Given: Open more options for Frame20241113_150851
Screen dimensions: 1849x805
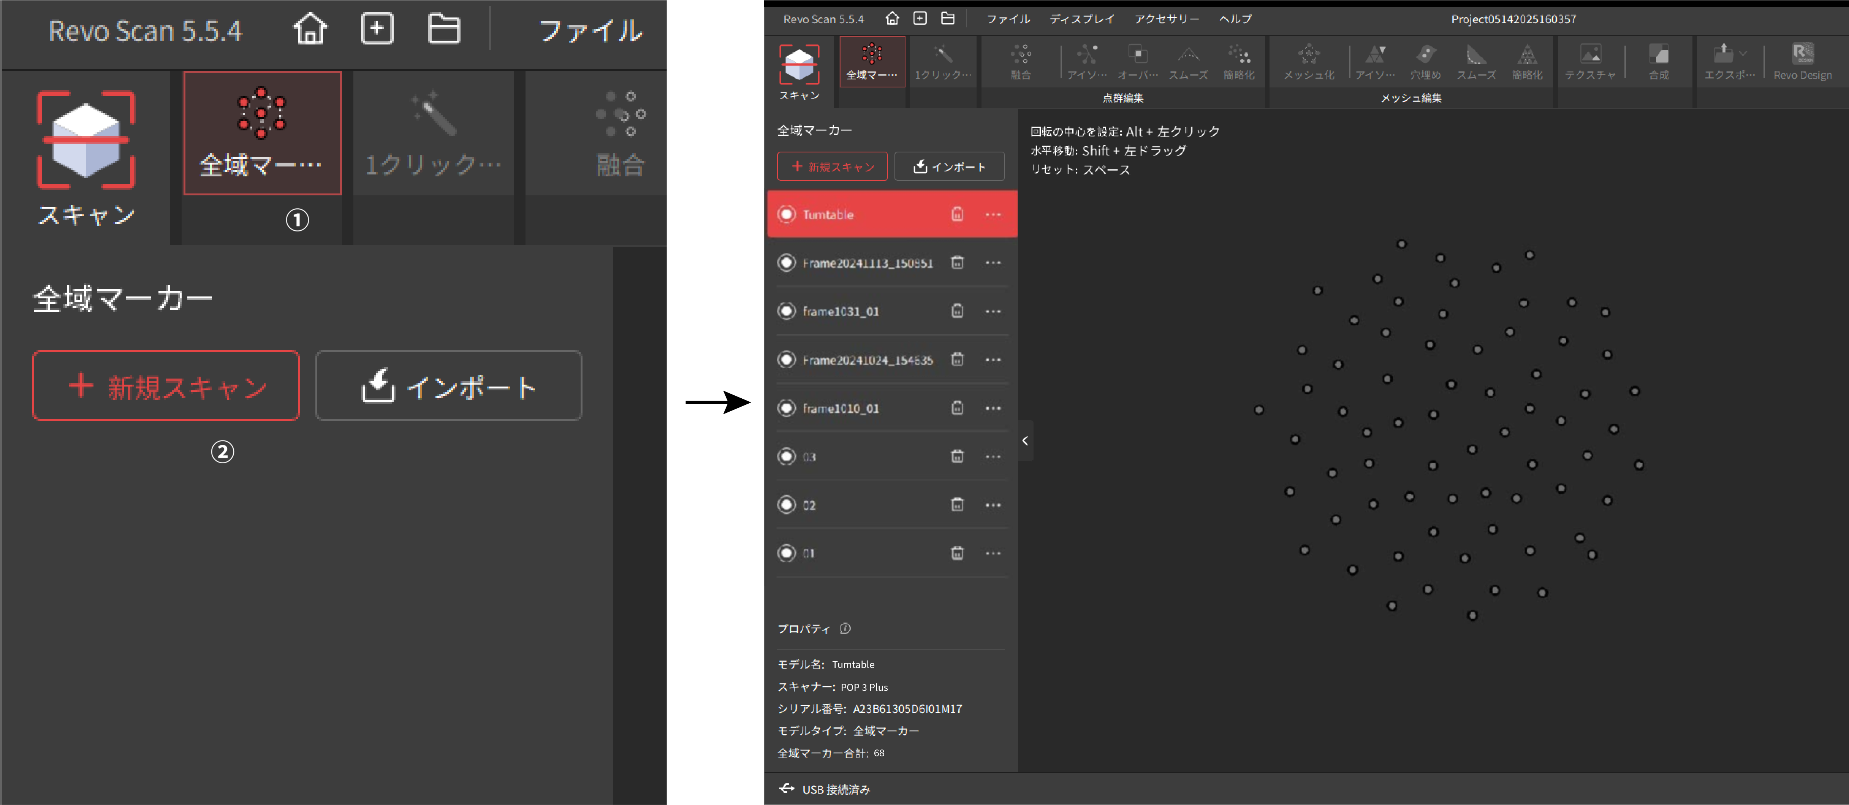Looking at the screenshot, I should (x=993, y=263).
